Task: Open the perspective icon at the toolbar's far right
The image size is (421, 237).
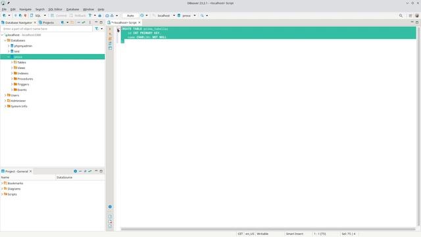Action: [410, 16]
